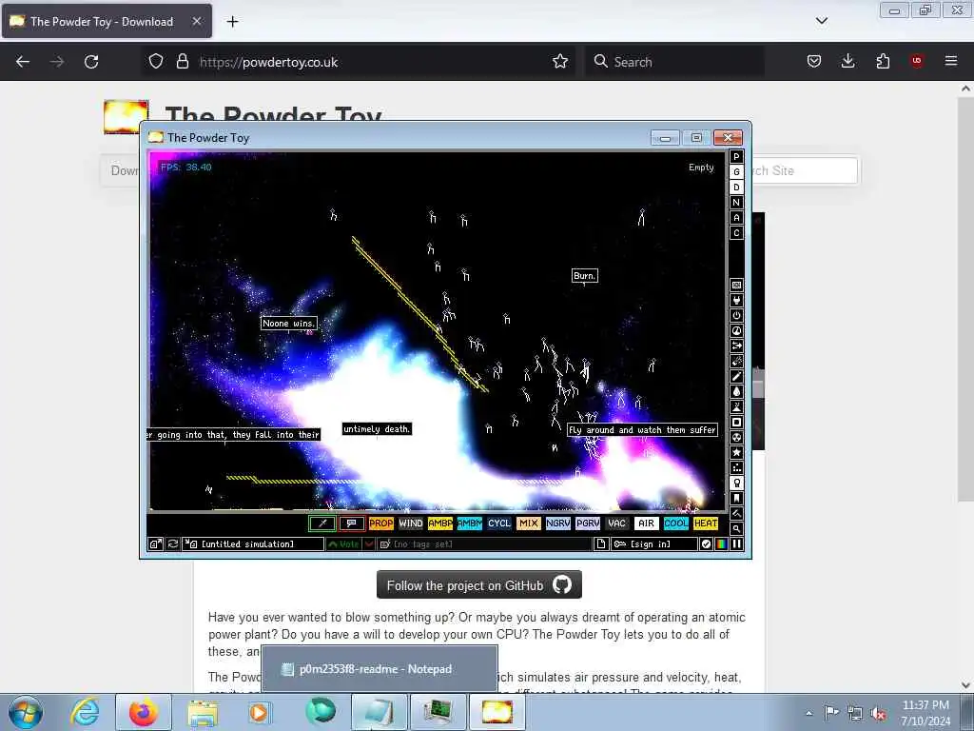Select the AIR tool
Image resolution: width=974 pixels, height=731 pixels.
[x=647, y=524]
